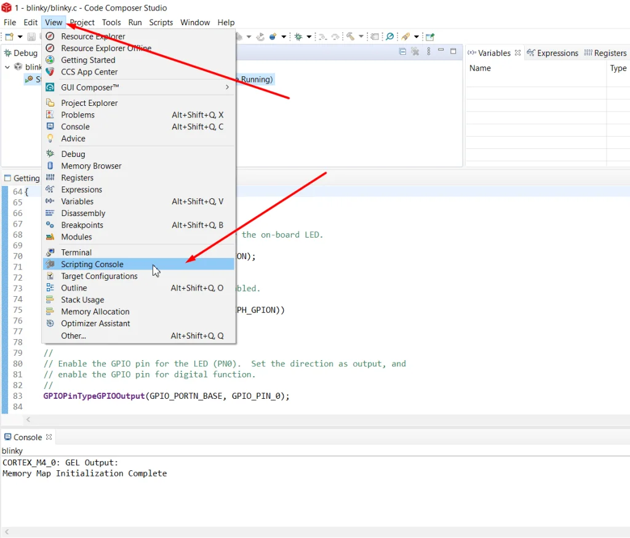Click the Problems view icon
Viewport: 630px width, 538px height.
[x=50, y=114]
